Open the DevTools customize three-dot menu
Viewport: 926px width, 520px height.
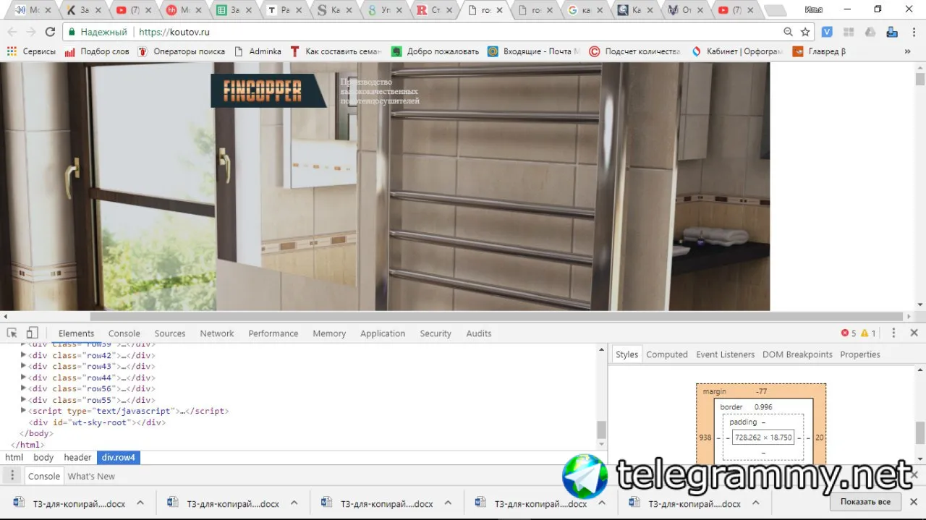893,333
